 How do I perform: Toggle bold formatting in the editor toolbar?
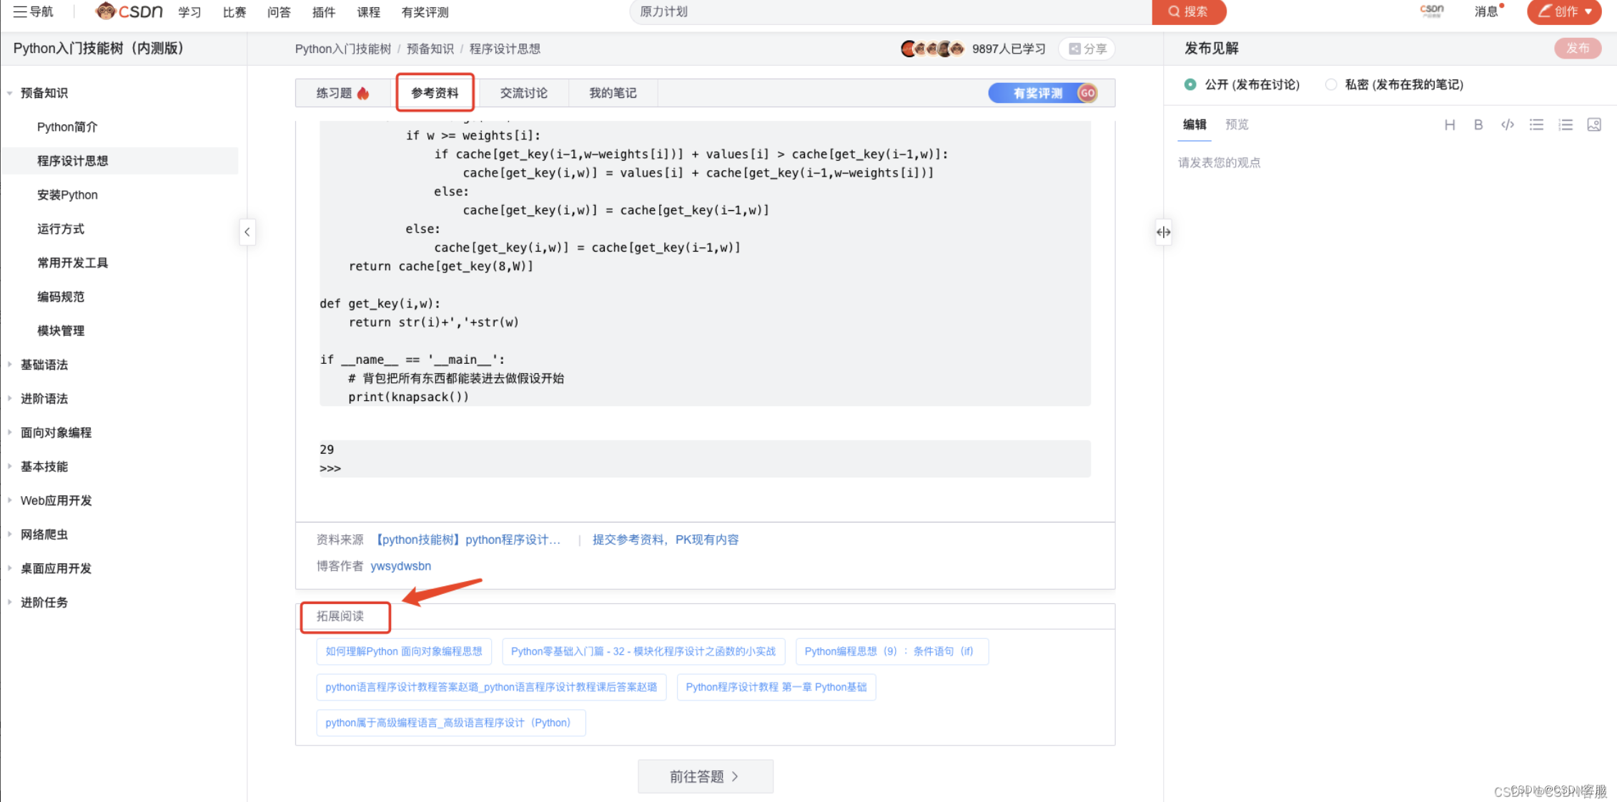(x=1478, y=125)
